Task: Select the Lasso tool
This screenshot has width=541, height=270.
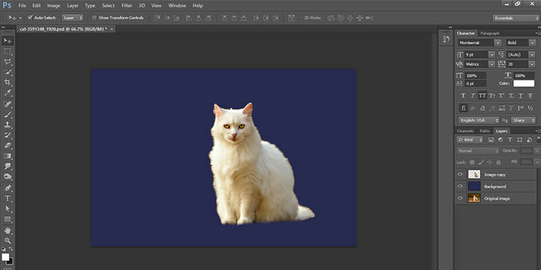Action: tap(7, 61)
